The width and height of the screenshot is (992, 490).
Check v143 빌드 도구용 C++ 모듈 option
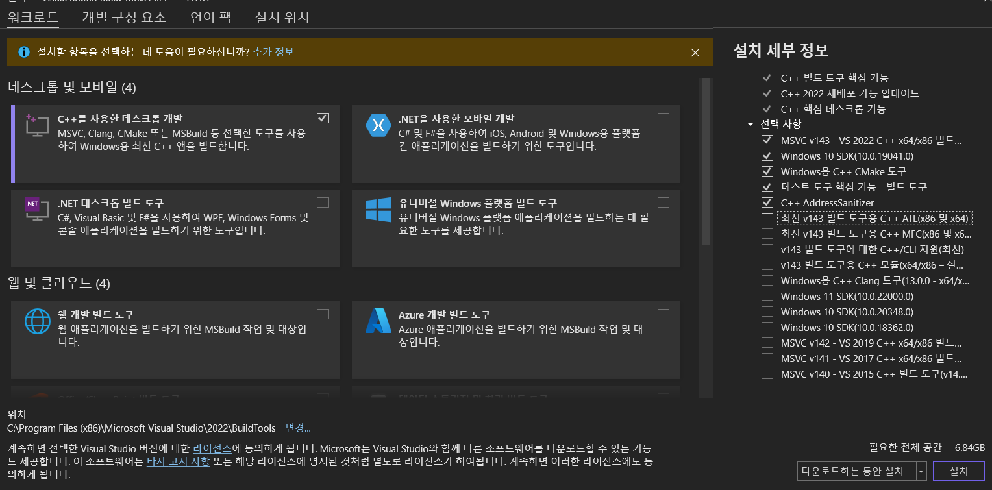767,265
